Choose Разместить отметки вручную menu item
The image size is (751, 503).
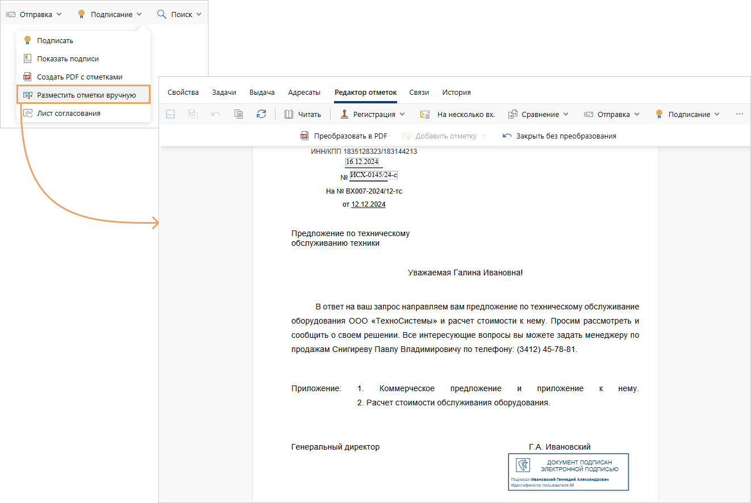click(x=84, y=95)
